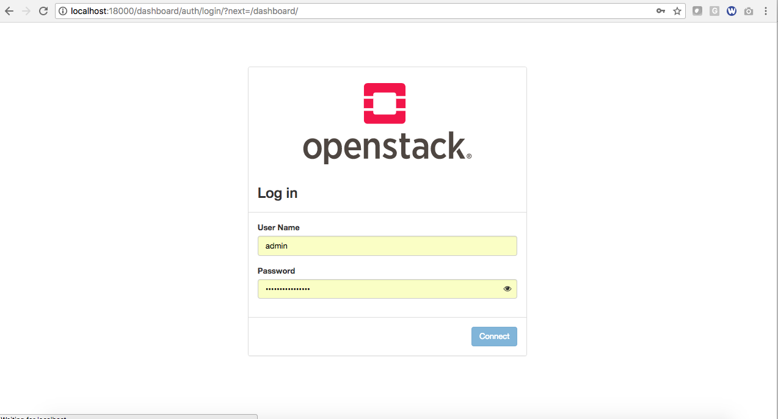
Task: Click the "Log in" heading text
Action: pyautogui.click(x=278, y=193)
